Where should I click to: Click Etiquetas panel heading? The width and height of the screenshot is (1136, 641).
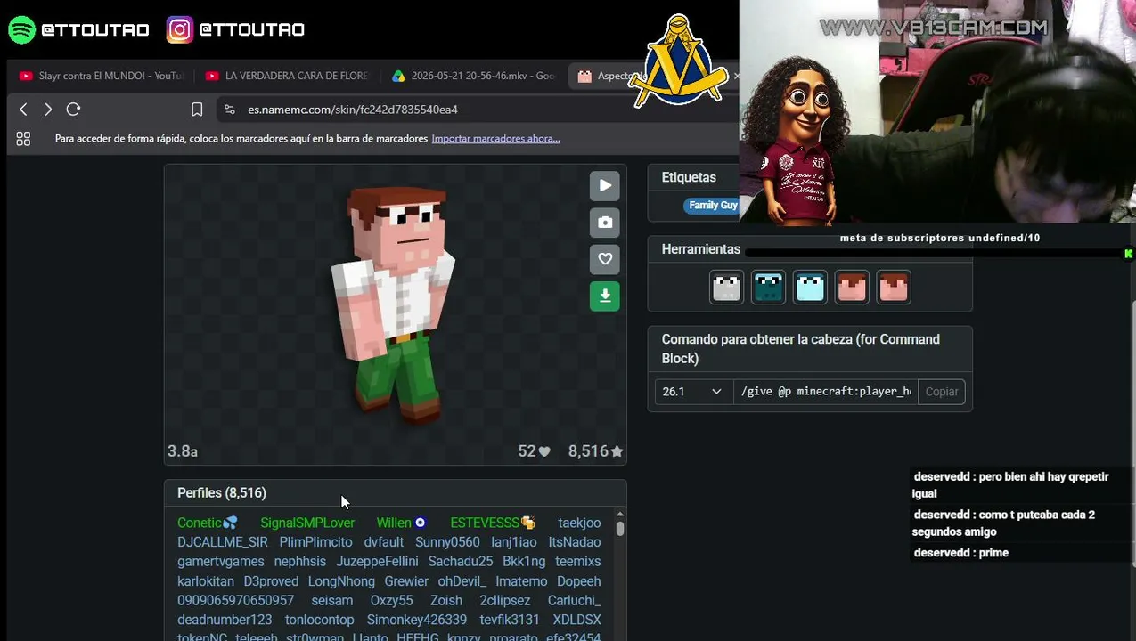[x=689, y=178]
